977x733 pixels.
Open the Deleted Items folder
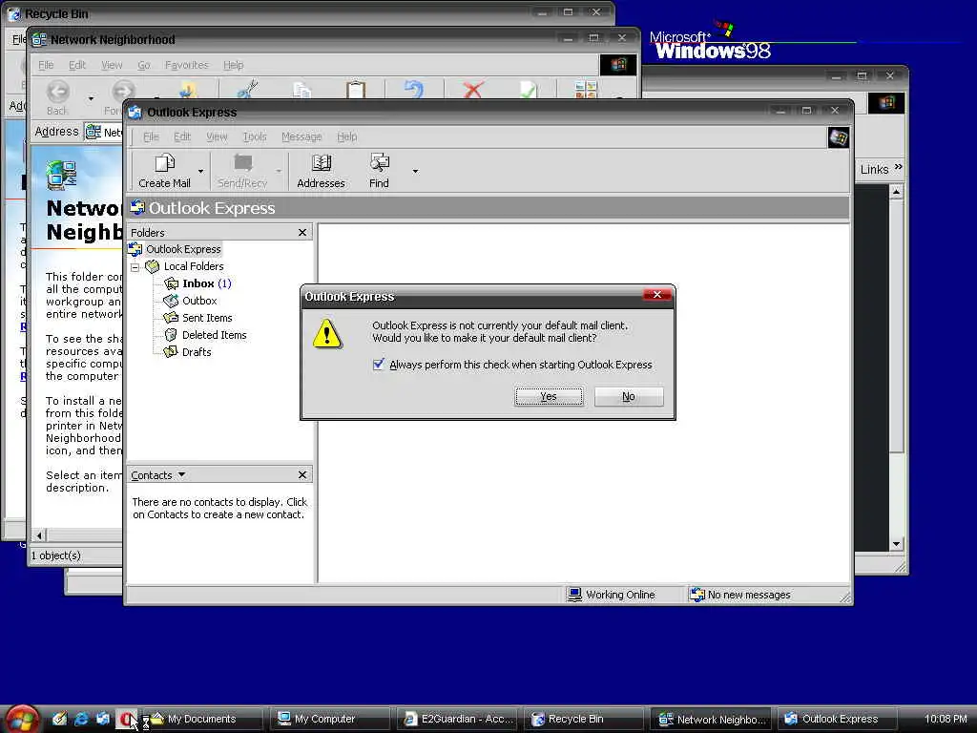tap(215, 335)
